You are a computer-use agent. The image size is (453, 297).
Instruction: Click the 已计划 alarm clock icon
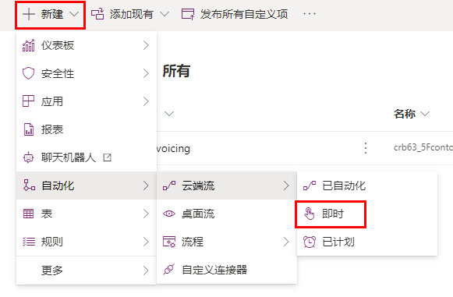[309, 242]
